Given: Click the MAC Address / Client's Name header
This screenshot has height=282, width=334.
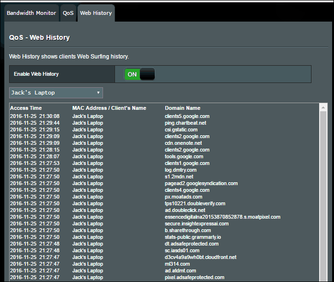Looking at the screenshot, I should (109, 108).
